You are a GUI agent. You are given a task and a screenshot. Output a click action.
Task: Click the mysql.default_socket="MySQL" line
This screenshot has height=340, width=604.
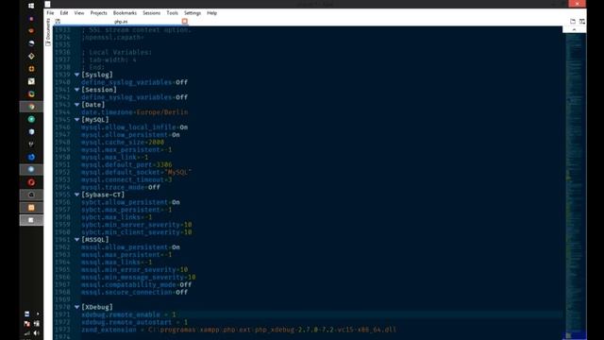pos(136,172)
